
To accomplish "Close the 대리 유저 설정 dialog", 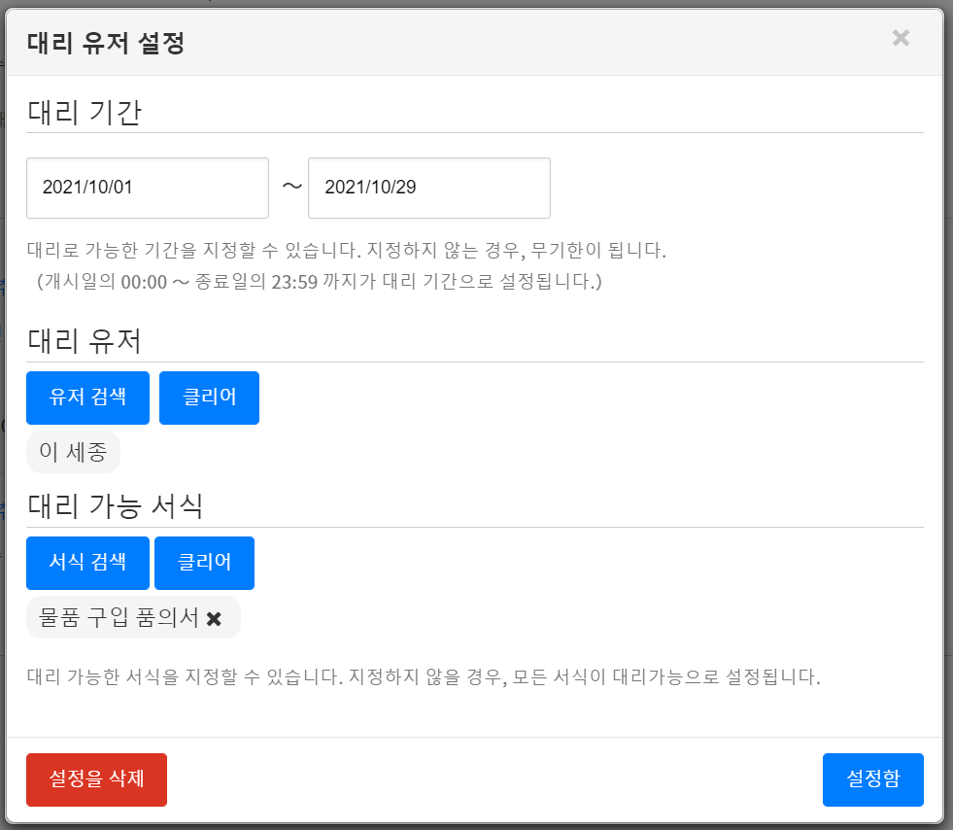I will [901, 38].
